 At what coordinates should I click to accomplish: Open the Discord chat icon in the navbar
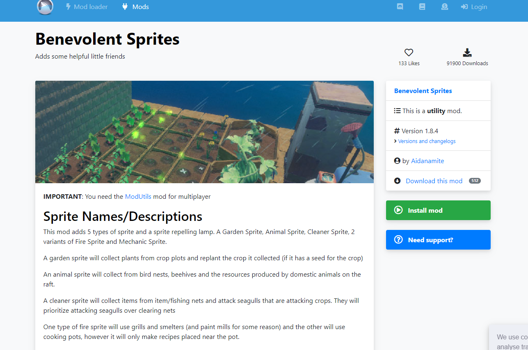400,7
